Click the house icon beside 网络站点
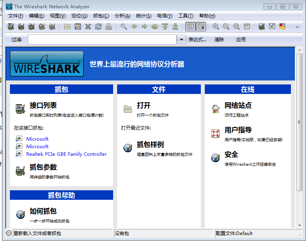 pos(216,109)
